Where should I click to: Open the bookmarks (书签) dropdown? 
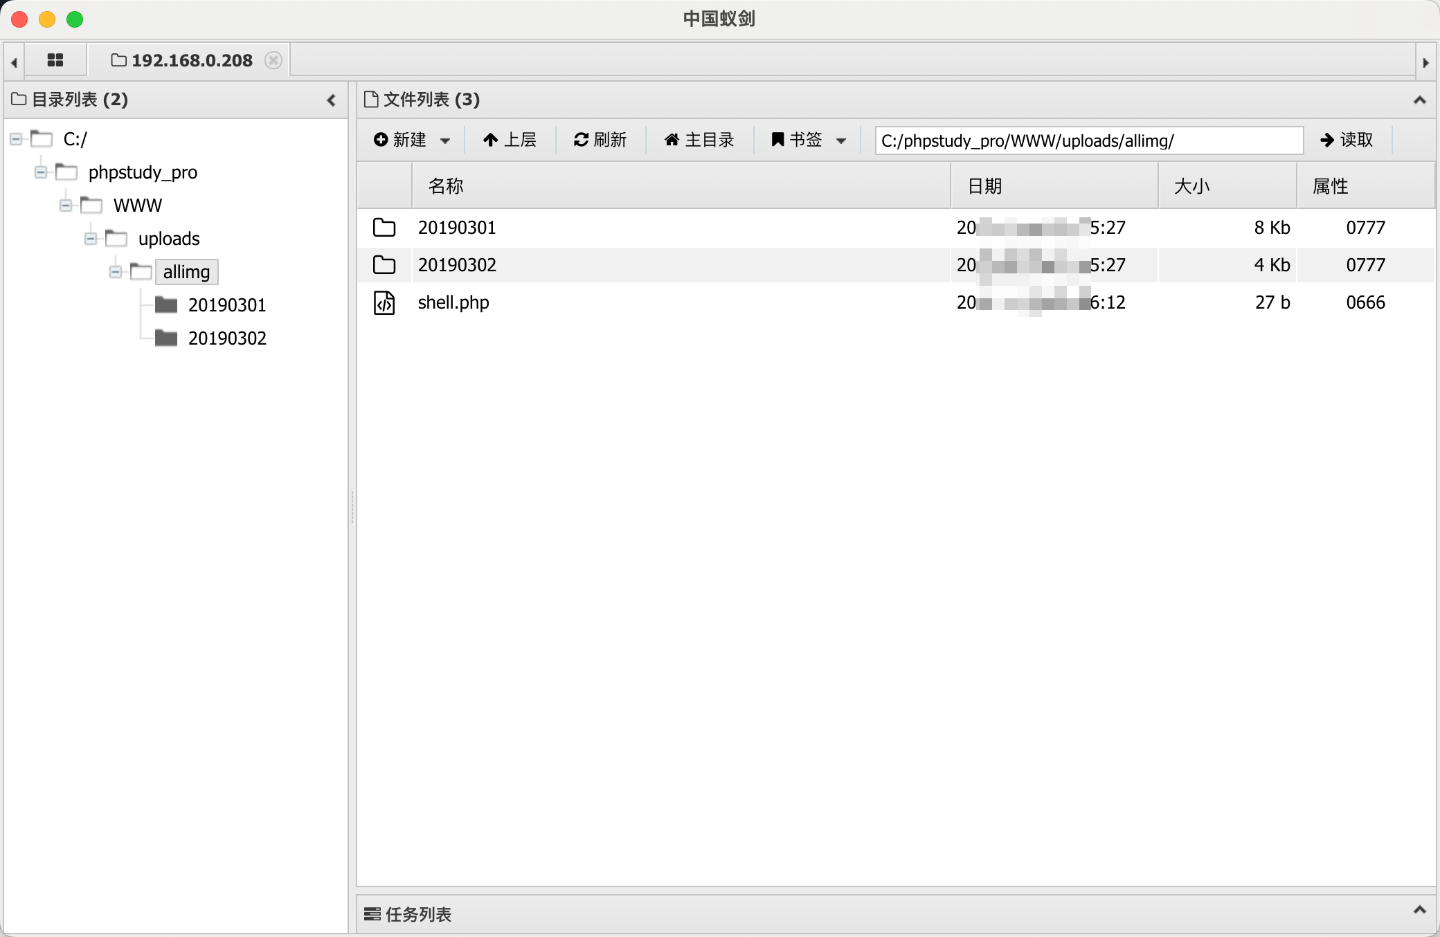pos(808,140)
